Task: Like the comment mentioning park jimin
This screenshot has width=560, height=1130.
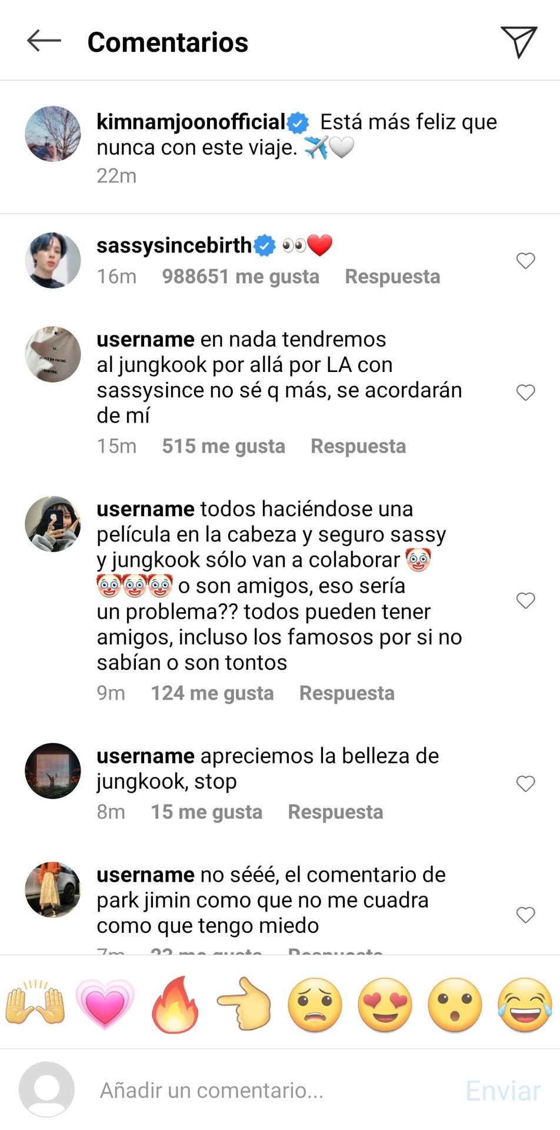Action: click(x=525, y=915)
